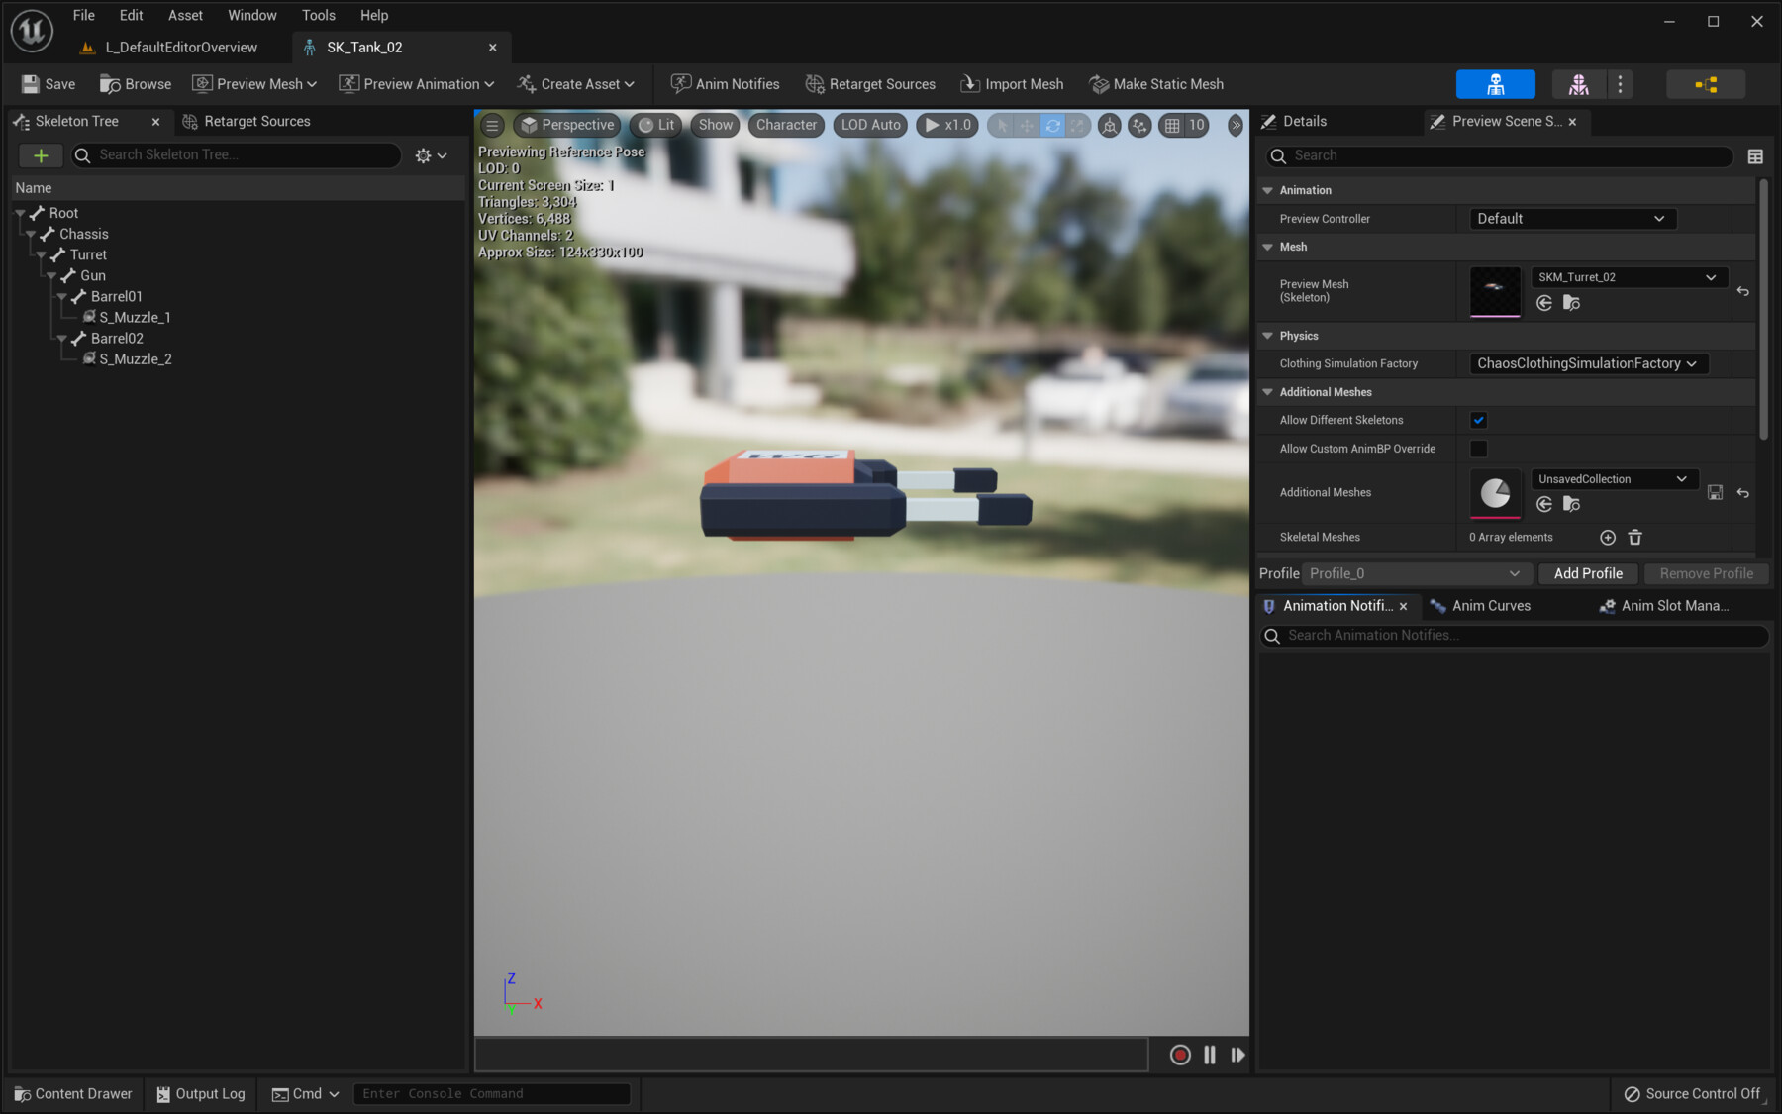Viewport: 1782px width, 1114px height.
Task: Activate the Translate tool in viewport
Action: [1027, 126]
